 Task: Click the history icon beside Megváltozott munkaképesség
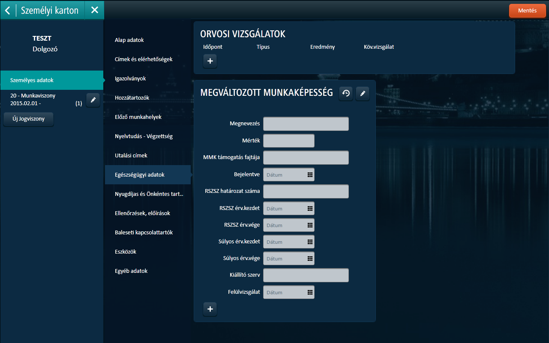pyautogui.click(x=346, y=94)
